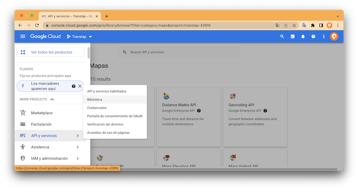Dismiss the Los marcadores aparecen aquí tip
Viewport: 358px width, 190px height.
click(80, 86)
